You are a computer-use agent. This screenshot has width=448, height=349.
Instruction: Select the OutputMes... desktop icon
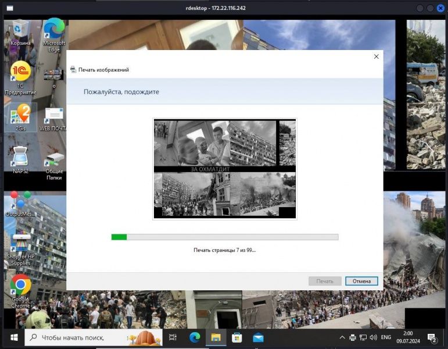click(21, 200)
